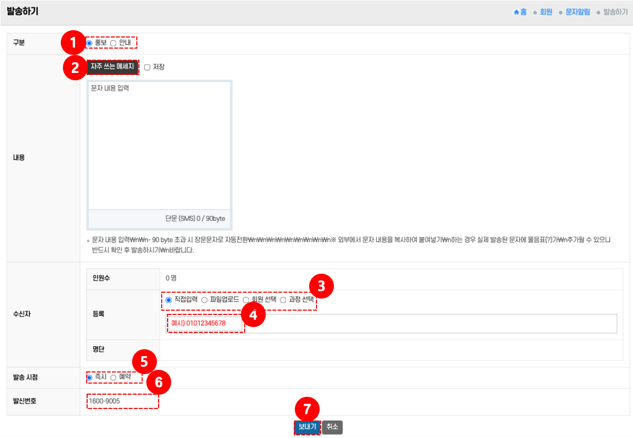This screenshot has height=438, width=633.
Task: Open the 자주 쓰는 메세지 button
Action: (x=113, y=67)
